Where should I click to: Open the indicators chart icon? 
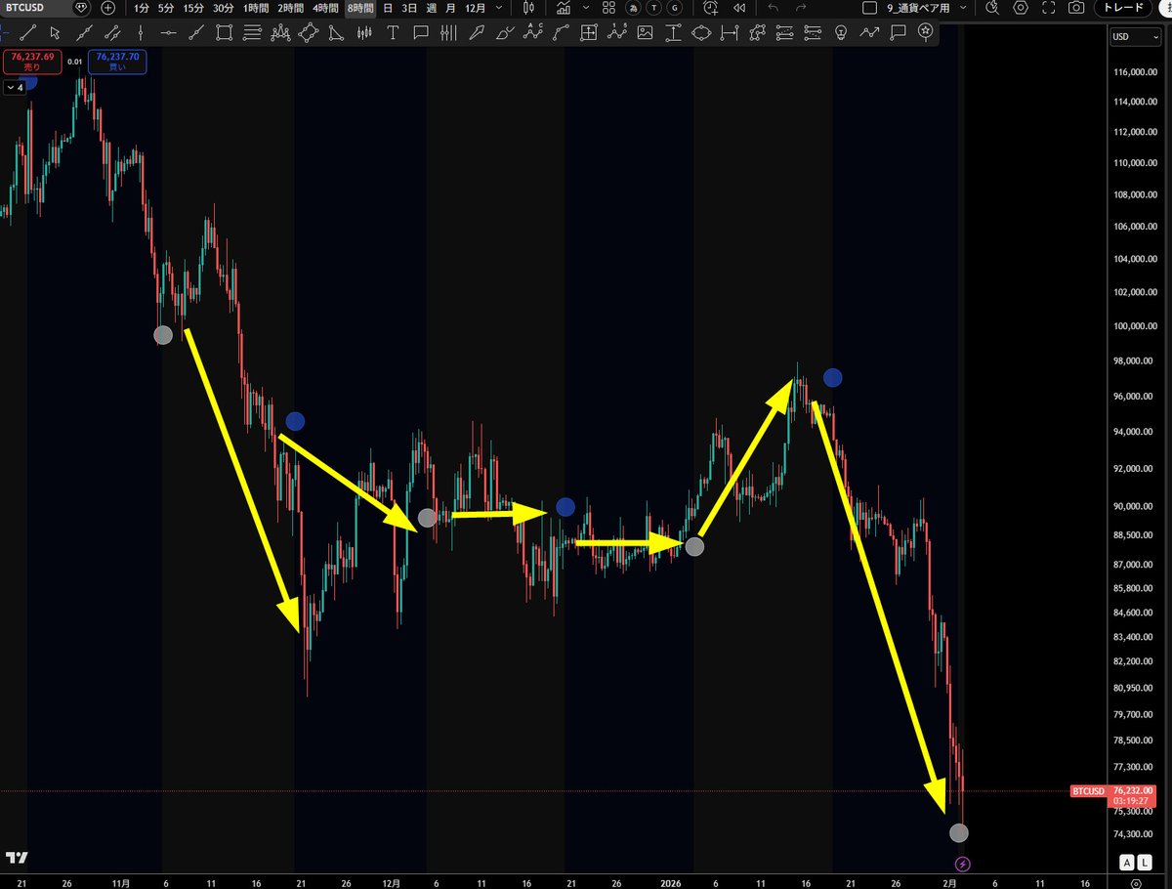pos(562,8)
